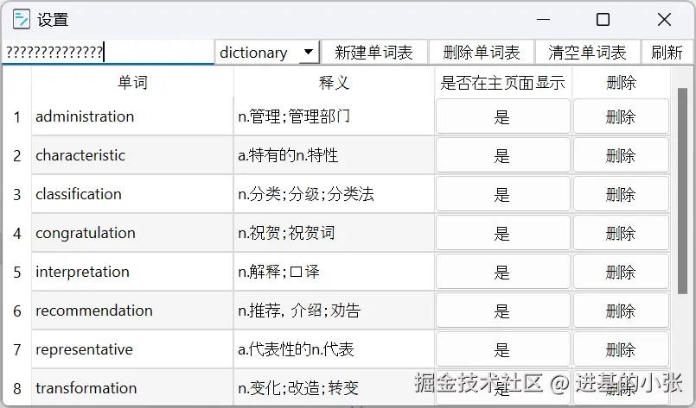The height and width of the screenshot is (408, 696).
Task: Delete the representative row
Action: (621, 349)
